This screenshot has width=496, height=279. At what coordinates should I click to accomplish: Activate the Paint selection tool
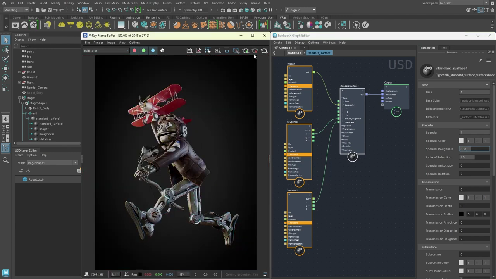coord(6,59)
